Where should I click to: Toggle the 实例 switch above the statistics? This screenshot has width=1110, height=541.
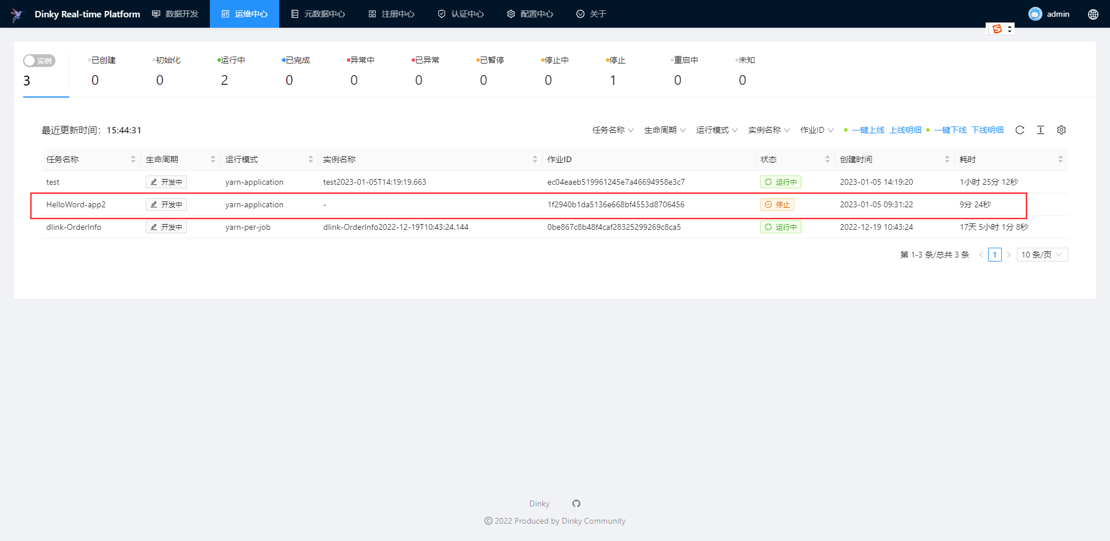[39, 60]
